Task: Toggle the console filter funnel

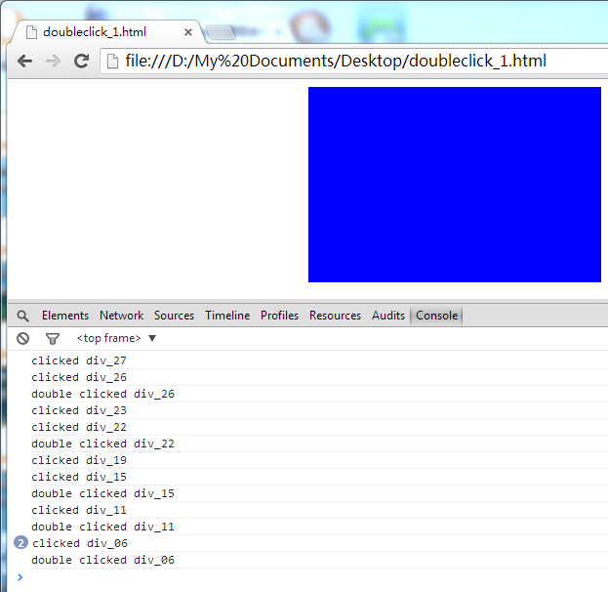Action: pyautogui.click(x=53, y=338)
